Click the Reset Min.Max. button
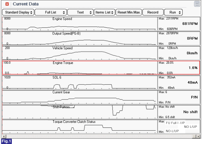The height and width of the screenshot is (144, 202). click(x=129, y=12)
